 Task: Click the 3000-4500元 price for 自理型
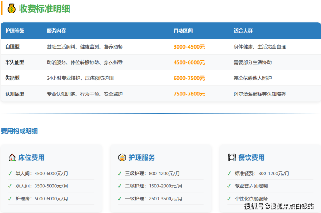click(x=189, y=47)
